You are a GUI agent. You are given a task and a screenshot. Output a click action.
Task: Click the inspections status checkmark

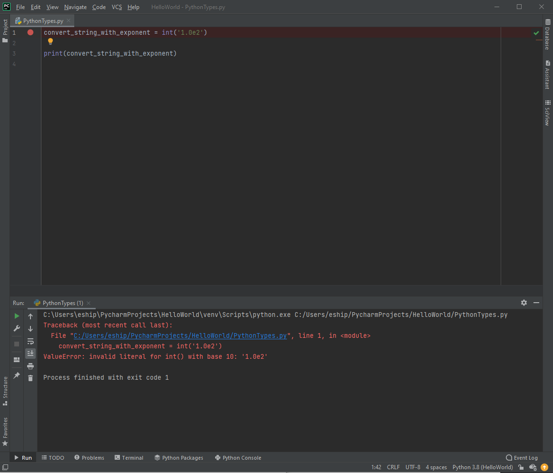(536, 33)
